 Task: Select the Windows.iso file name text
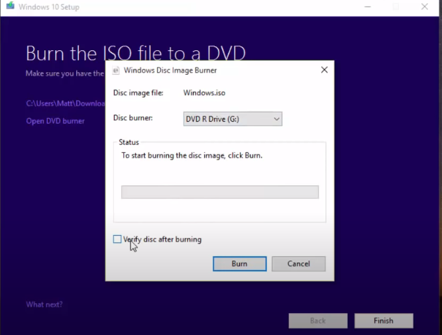click(204, 93)
